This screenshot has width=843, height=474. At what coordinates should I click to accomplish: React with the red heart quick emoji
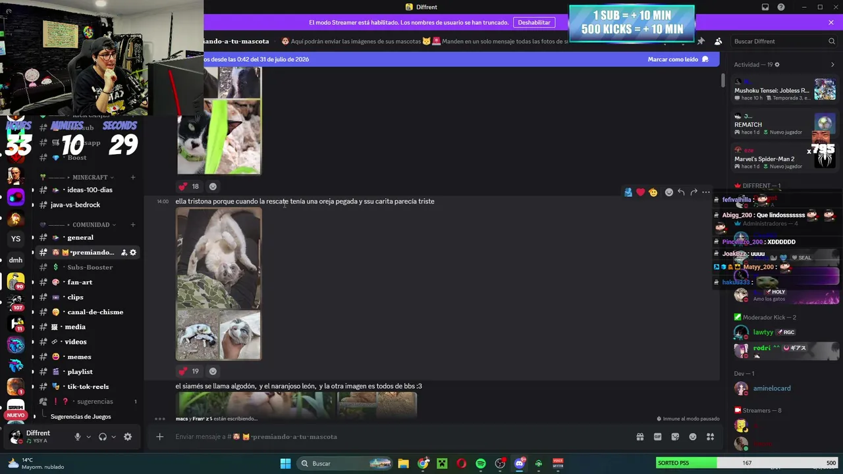click(x=640, y=192)
